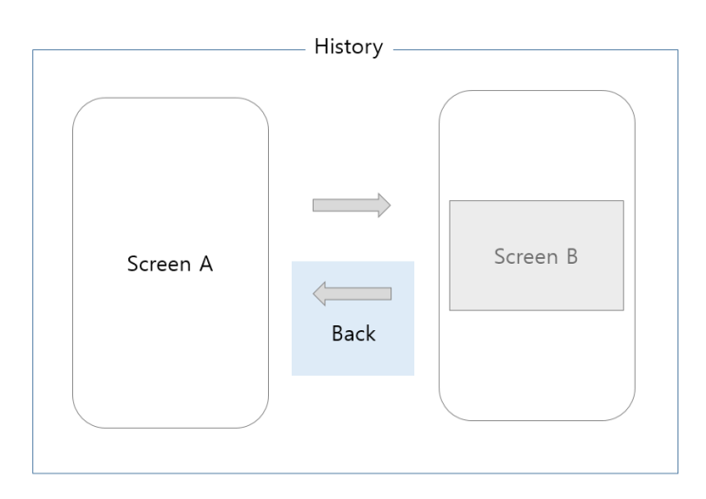
Task: Select the arrowhead of the back arrow
Action: pos(319,293)
